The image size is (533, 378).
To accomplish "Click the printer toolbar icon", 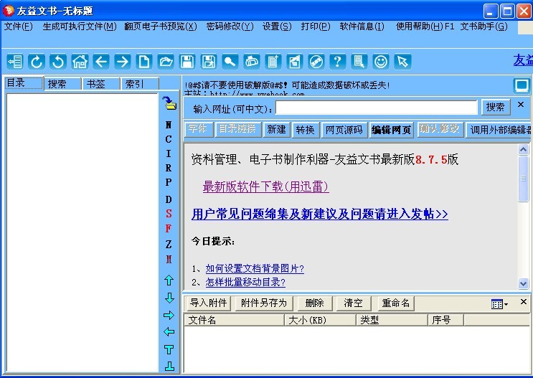I will [252, 62].
